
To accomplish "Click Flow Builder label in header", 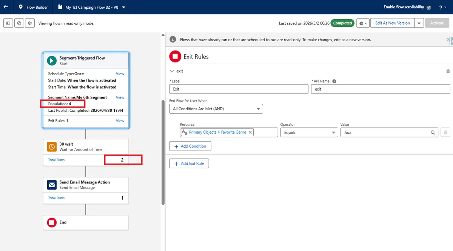I will point(37,7).
